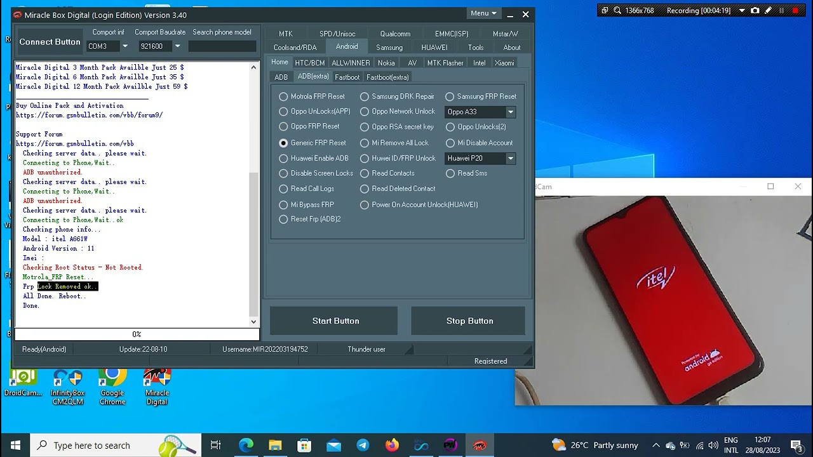The width and height of the screenshot is (813, 457).
Task: Open network Wi-Fi tray icon
Action: coord(699,445)
